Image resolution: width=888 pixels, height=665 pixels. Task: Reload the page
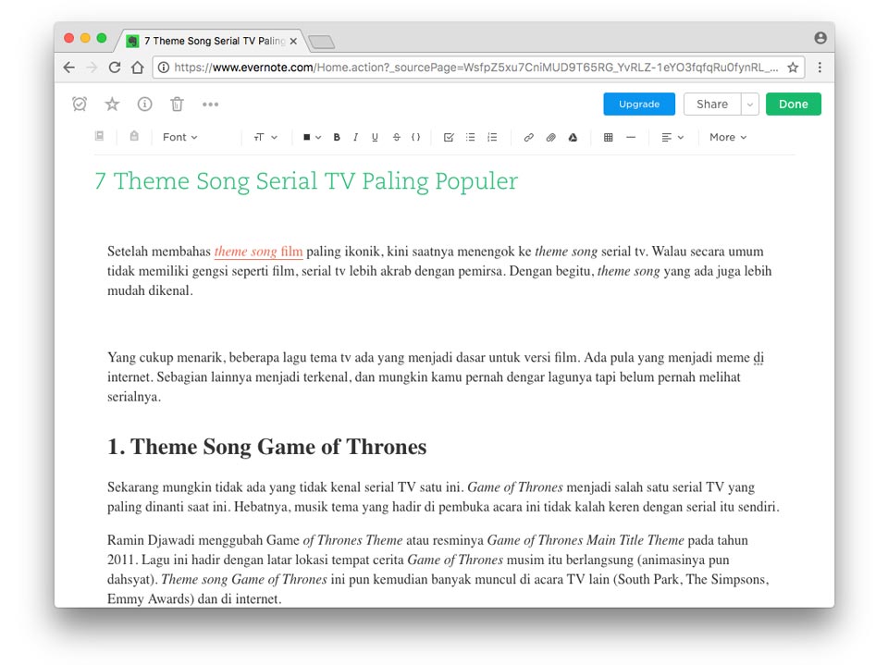115,68
